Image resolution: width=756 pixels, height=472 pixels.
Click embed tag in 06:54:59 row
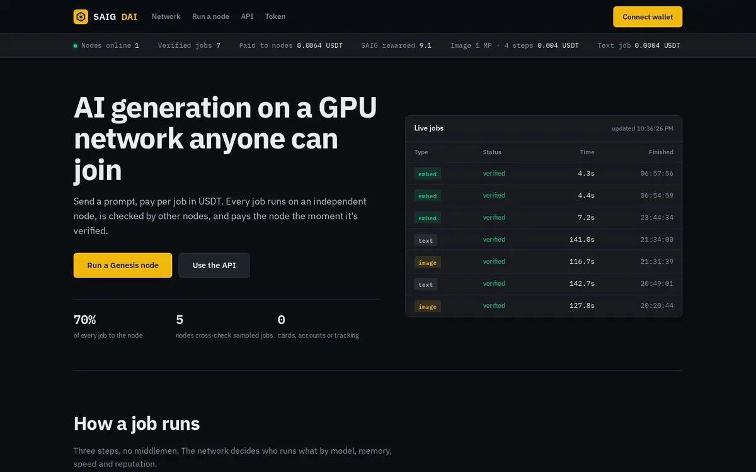[x=427, y=196]
